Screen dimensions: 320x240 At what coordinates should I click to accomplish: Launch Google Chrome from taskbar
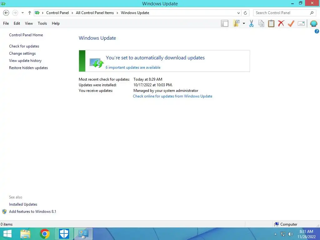[44, 234]
